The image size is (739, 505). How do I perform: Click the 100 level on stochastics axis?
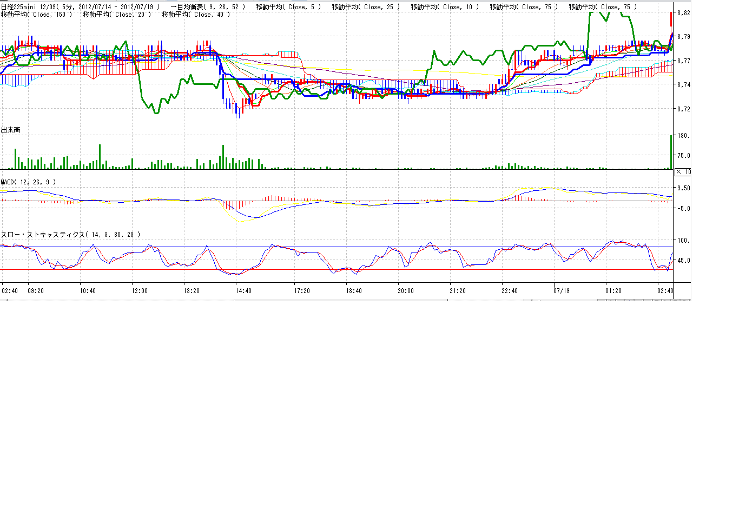(x=683, y=241)
